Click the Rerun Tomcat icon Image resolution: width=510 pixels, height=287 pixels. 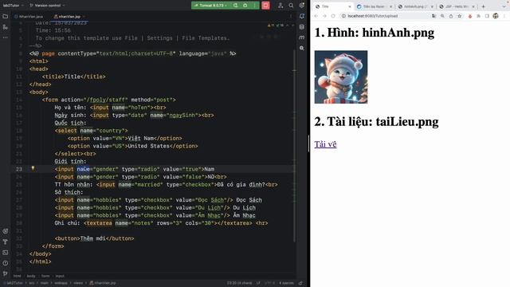pyautogui.click(x=236, y=6)
